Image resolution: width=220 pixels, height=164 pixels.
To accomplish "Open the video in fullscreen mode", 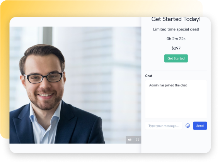I will pos(137,140).
